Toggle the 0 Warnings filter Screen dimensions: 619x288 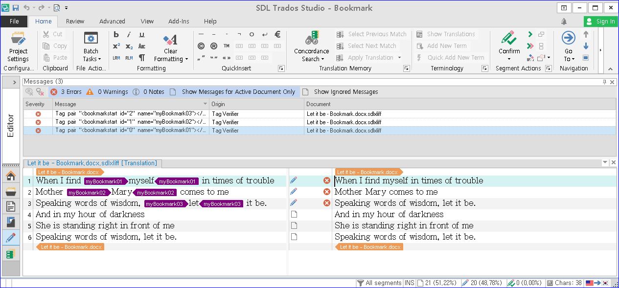point(107,92)
